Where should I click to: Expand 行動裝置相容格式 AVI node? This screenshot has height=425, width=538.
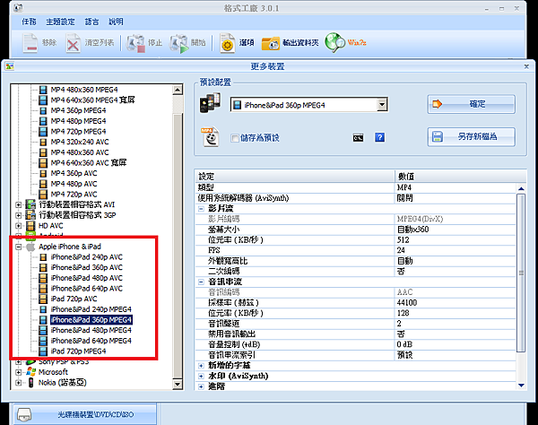[x=19, y=204]
